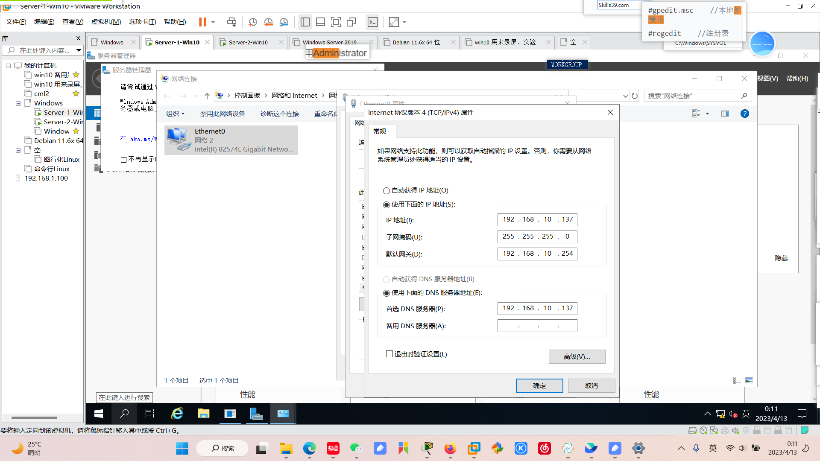
Task: Collapse the Windows folder tree node
Action: tap(18, 103)
